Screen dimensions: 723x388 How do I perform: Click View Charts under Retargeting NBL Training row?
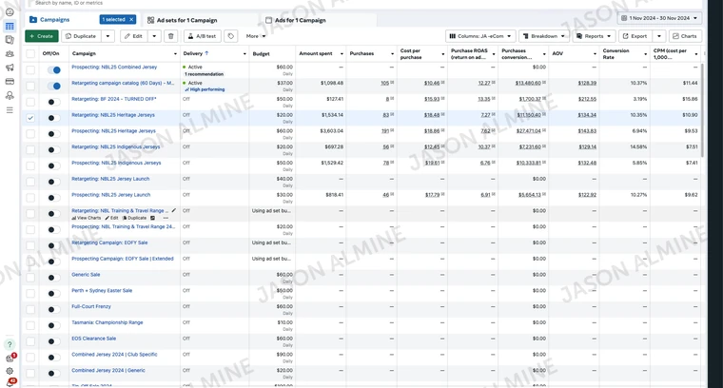[87, 218]
